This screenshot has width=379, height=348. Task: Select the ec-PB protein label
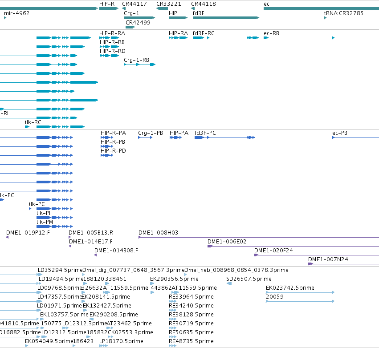(x=340, y=133)
